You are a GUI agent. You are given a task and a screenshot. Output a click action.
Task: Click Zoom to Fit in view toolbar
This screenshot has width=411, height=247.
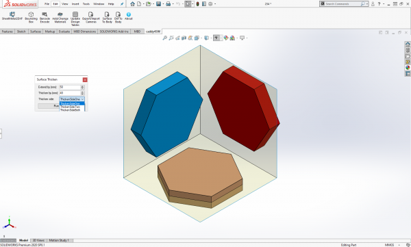(165, 38)
